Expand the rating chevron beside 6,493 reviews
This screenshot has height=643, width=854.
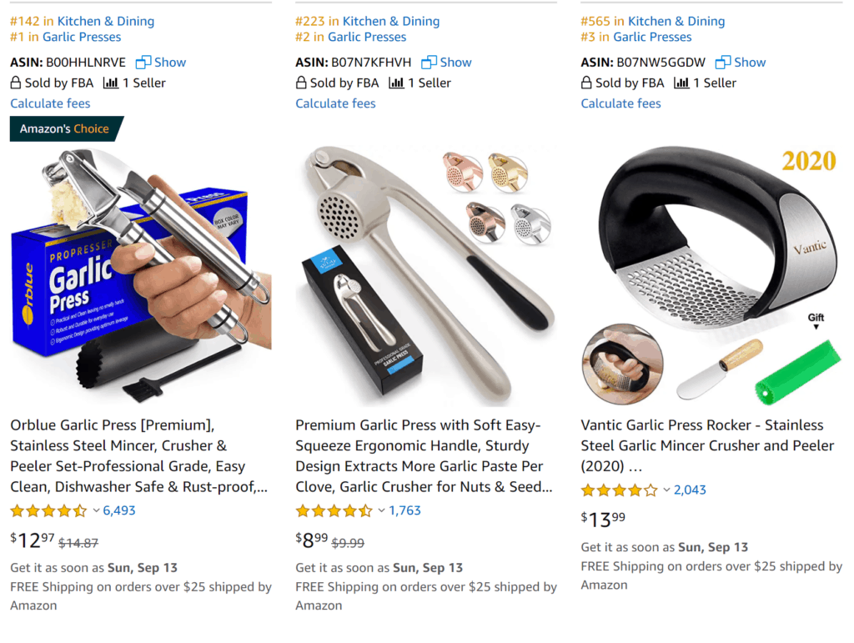97,510
